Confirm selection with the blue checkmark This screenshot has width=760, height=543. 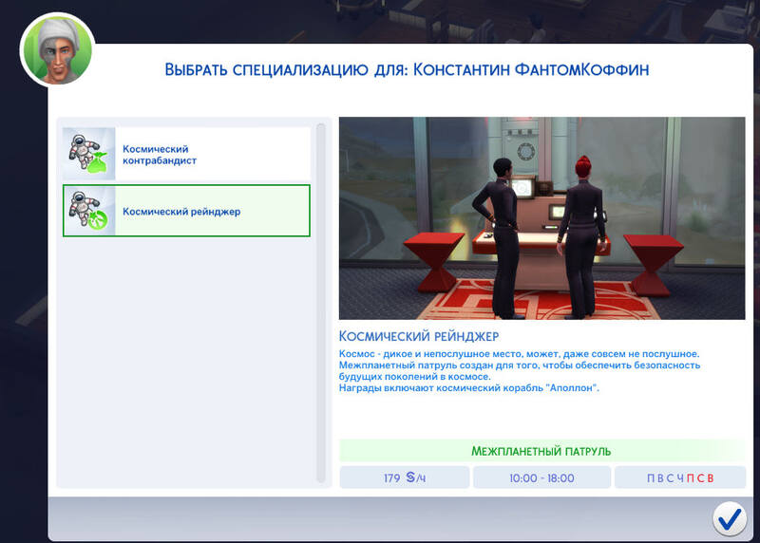[730, 517]
